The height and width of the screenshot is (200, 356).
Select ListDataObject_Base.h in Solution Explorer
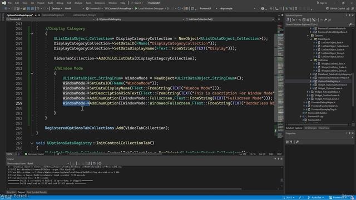coord(332,43)
